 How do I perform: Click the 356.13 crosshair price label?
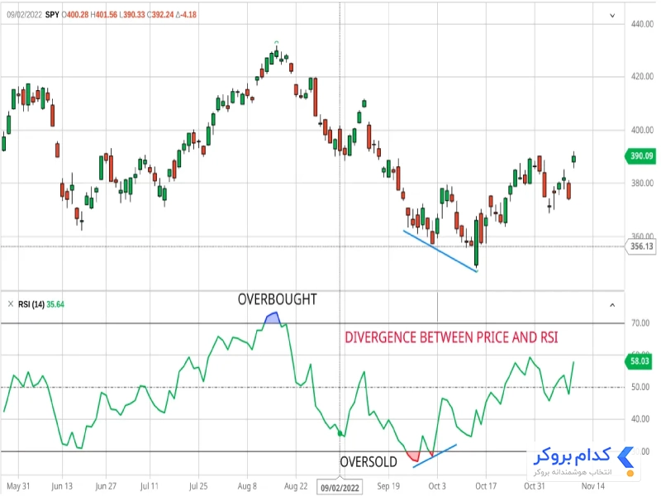(641, 246)
